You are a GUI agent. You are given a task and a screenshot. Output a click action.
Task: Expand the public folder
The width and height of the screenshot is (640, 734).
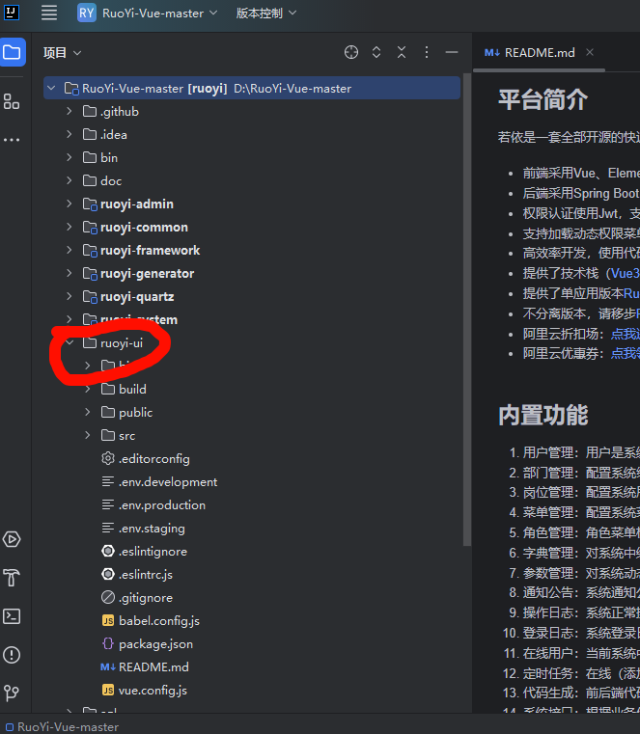tap(88, 413)
